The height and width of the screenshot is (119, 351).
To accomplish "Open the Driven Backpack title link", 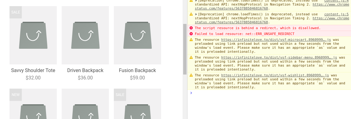I will (85, 70).
